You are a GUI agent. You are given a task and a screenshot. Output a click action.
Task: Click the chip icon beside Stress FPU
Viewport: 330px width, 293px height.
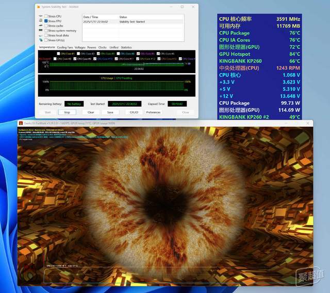[x=41, y=21]
